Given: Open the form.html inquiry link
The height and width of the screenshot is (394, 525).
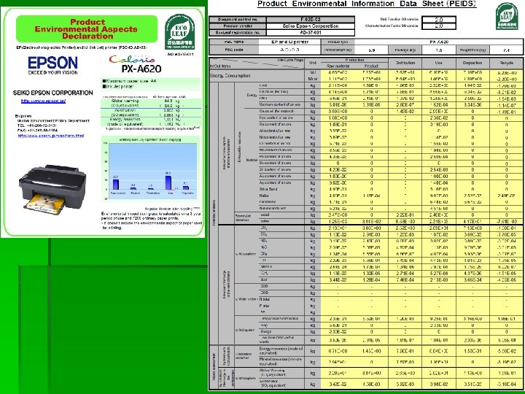Looking at the screenshot, I should (x=51, y=136).
